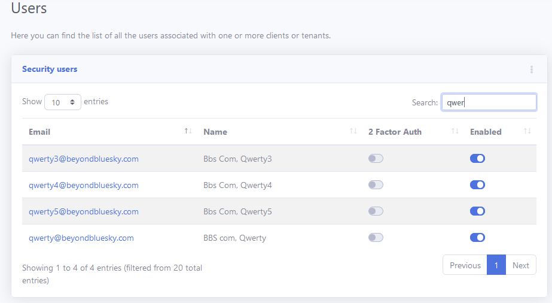The image size is (552, 303).
Task: Open the Show entries count dropdown
Action: (63, 102)
